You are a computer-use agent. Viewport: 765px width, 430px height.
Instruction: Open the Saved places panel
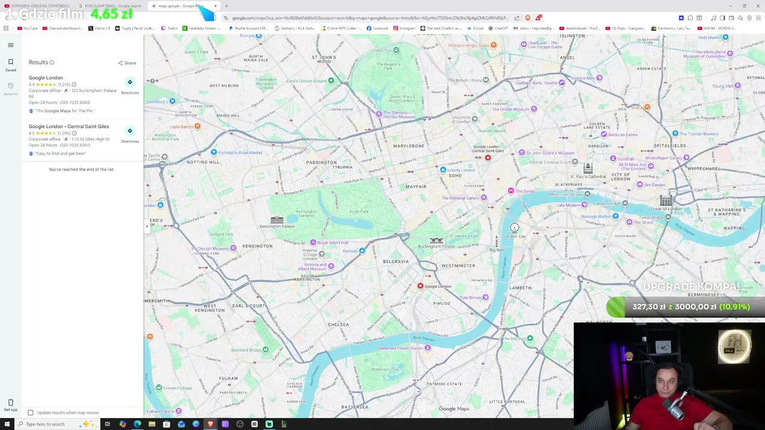click(x=10, y=64)
